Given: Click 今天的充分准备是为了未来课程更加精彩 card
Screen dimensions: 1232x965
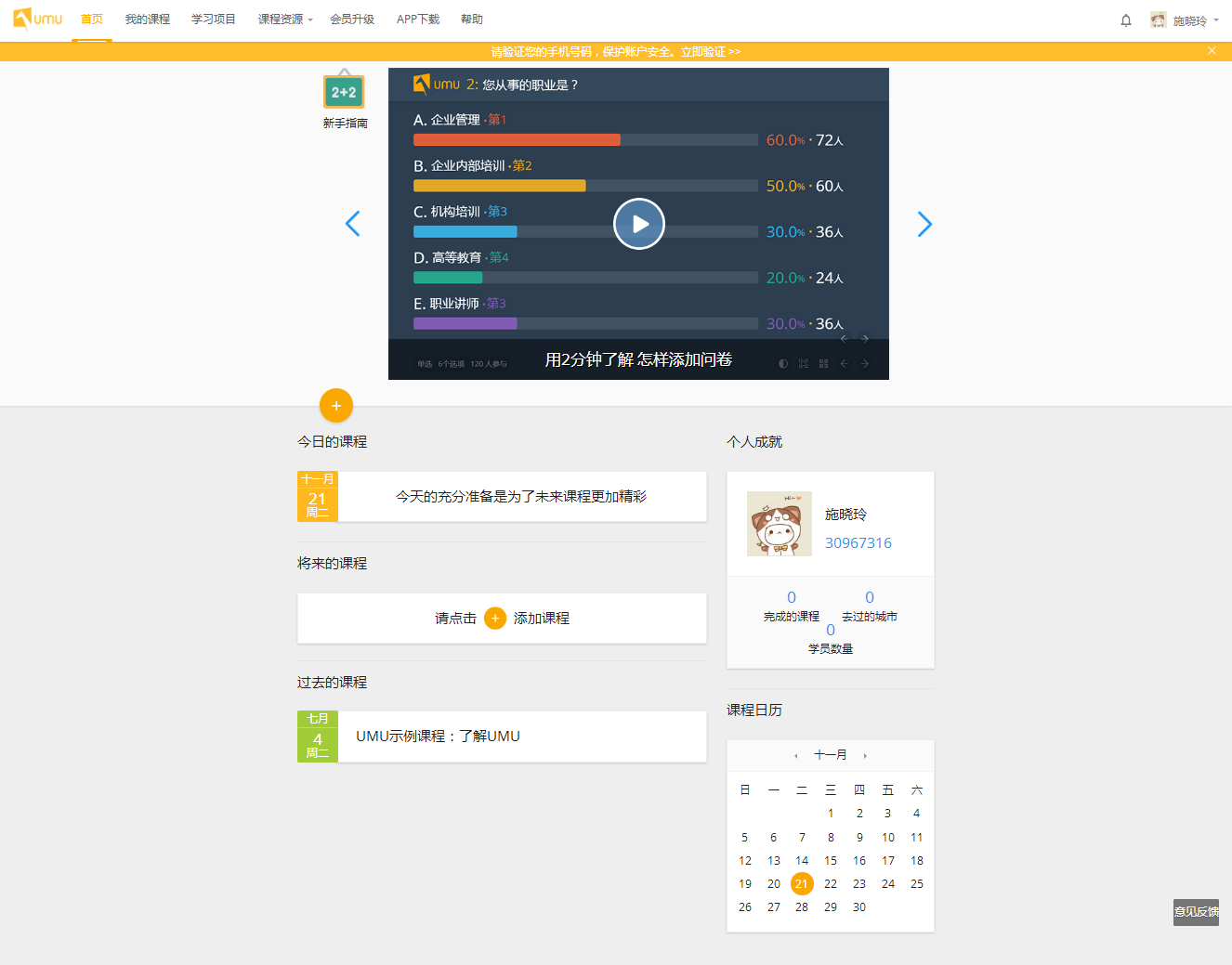Looking at the screenshot, I should [x=521, y=497].
